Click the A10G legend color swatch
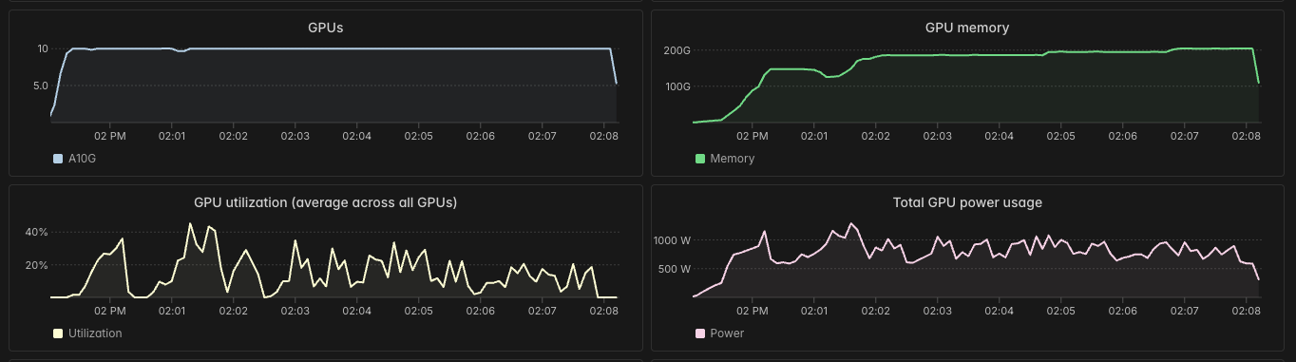 (x=58, y=159)
